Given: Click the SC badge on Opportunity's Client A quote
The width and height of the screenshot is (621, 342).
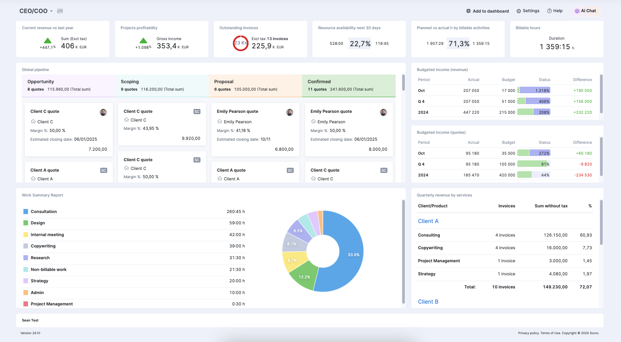Looking at the screenshot, I should click(103, 170).
